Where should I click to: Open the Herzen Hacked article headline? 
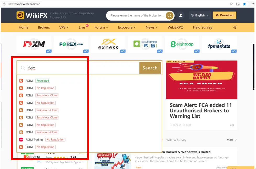186,152
